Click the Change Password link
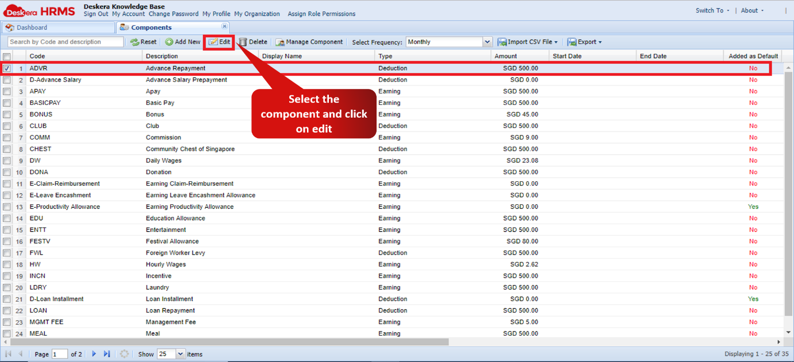 [x=174, y=14]
